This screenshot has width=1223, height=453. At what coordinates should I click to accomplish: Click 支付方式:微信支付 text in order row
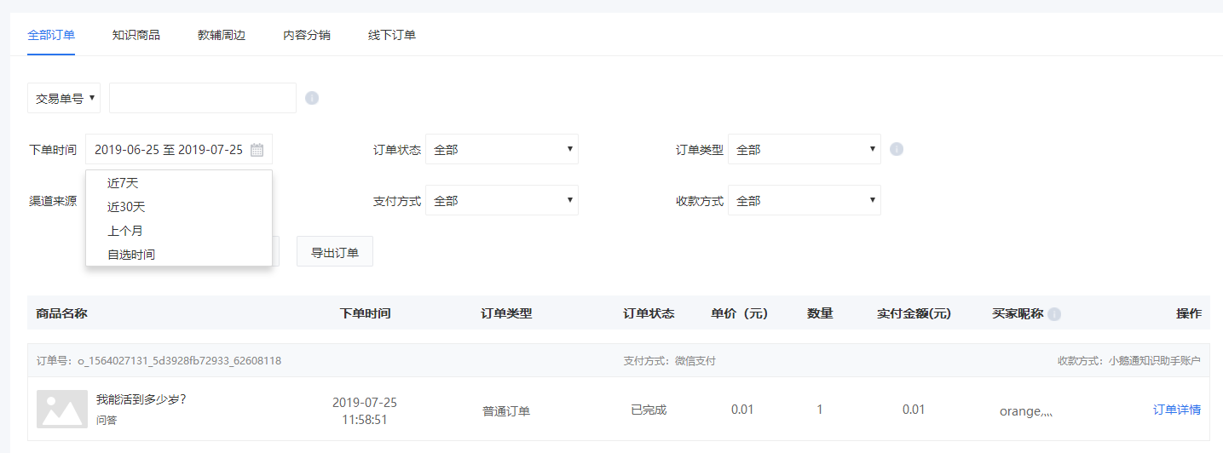click(670, 361)
